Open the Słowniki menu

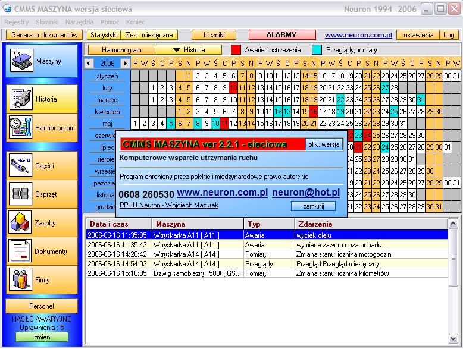pyautogui.click(x=47, y=22)
